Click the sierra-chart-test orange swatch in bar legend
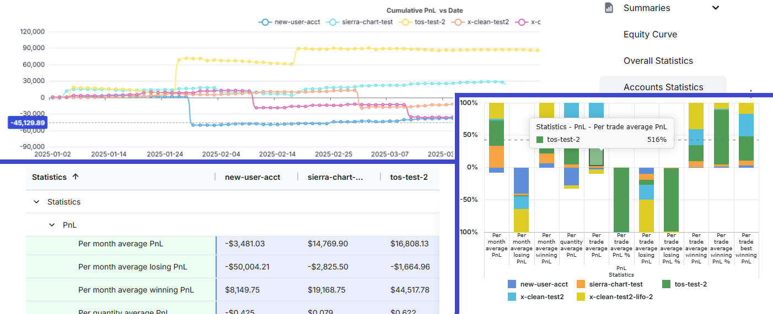Image resolution: width=773 pixels, height=314 pixels. click(581, 284)
